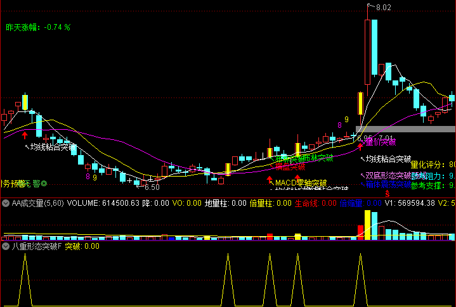
Task: Click the gray gap zone bar
Action: [x=406, y=129]
